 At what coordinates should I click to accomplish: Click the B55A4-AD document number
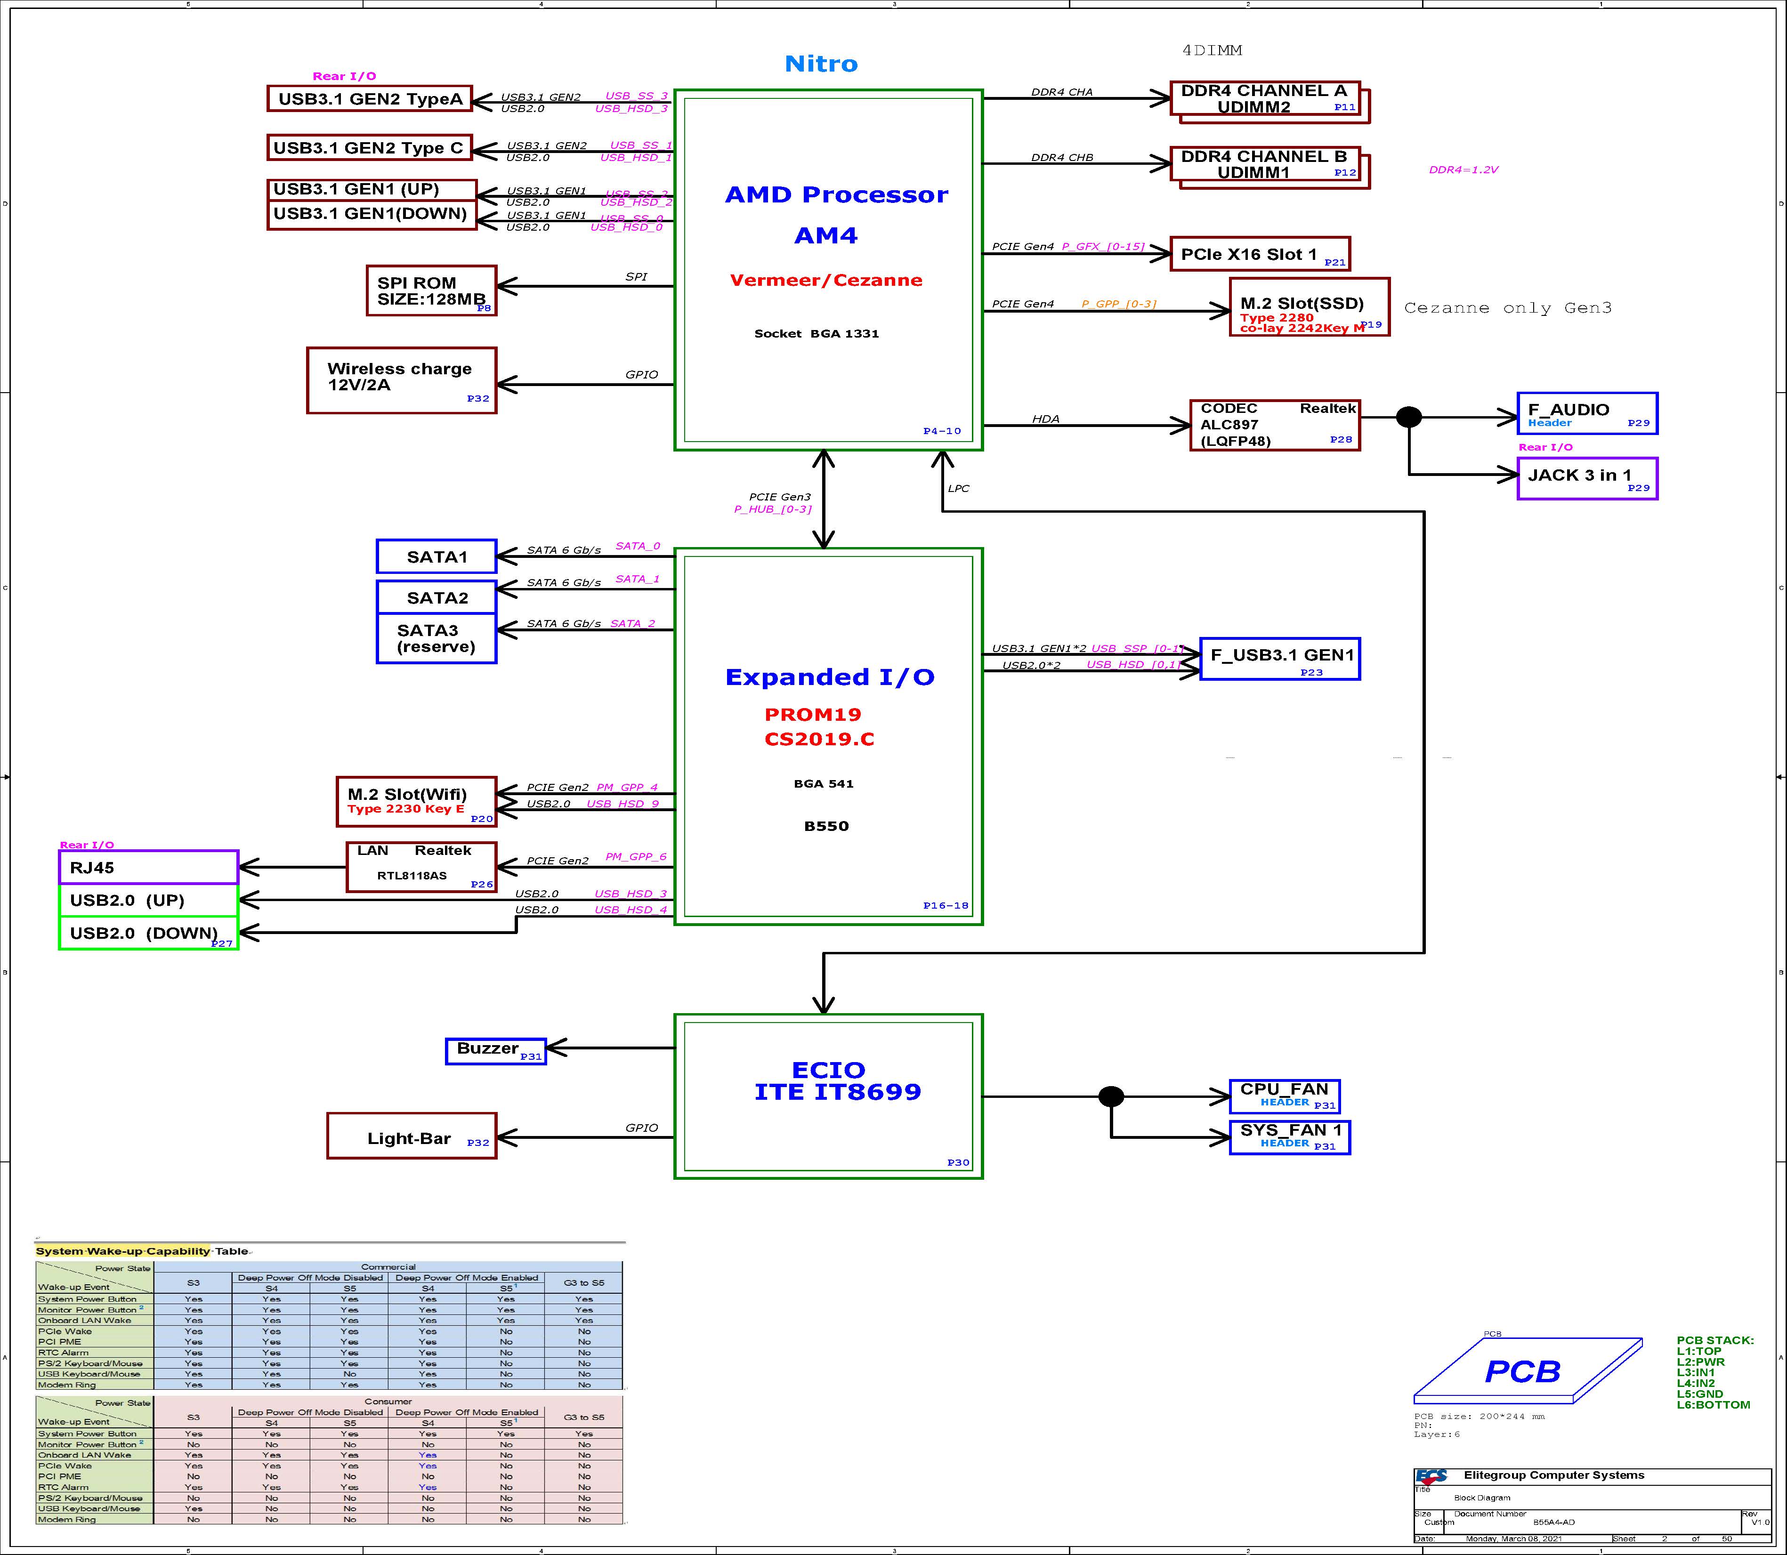click(1553, 1522)
